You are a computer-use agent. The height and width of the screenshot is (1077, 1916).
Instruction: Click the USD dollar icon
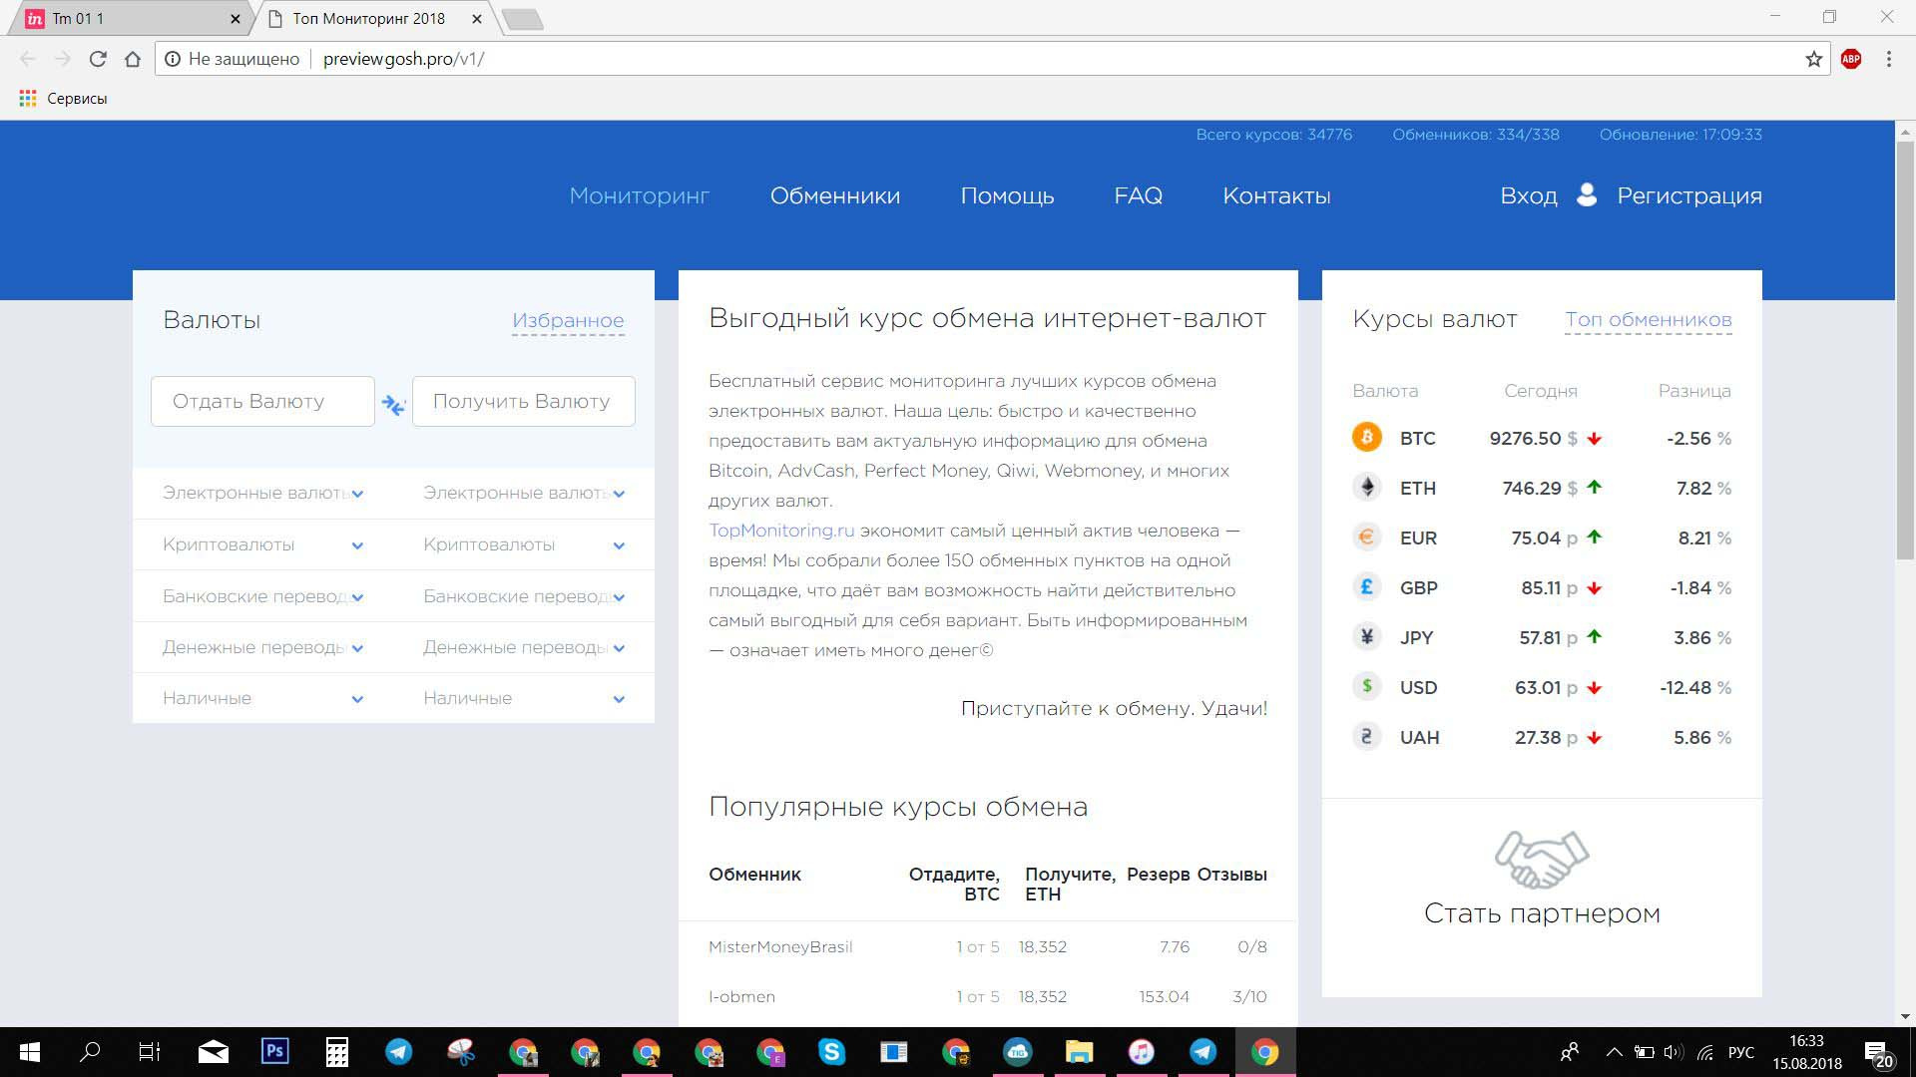(x=1366, y=687)
